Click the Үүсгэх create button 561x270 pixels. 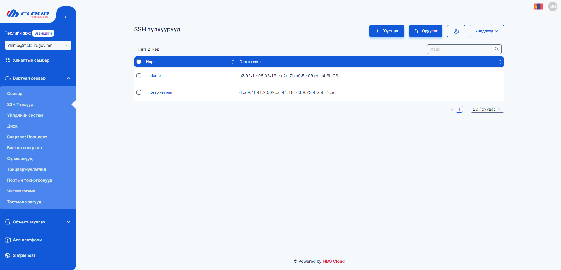click(x=386, y=31)
